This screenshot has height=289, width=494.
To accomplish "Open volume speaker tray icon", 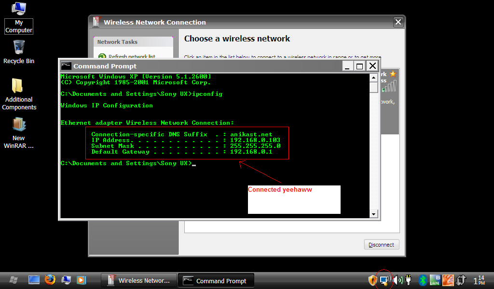I will (398, 280).
